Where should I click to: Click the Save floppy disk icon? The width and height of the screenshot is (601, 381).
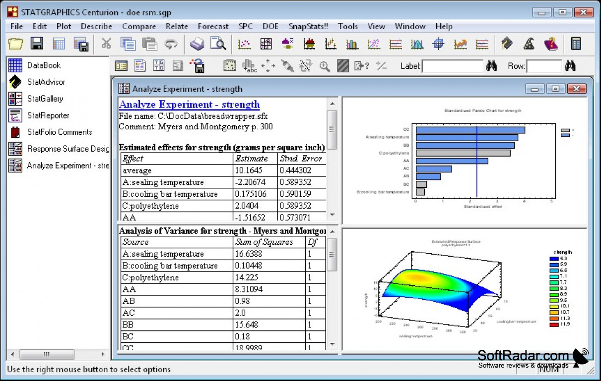37,44
